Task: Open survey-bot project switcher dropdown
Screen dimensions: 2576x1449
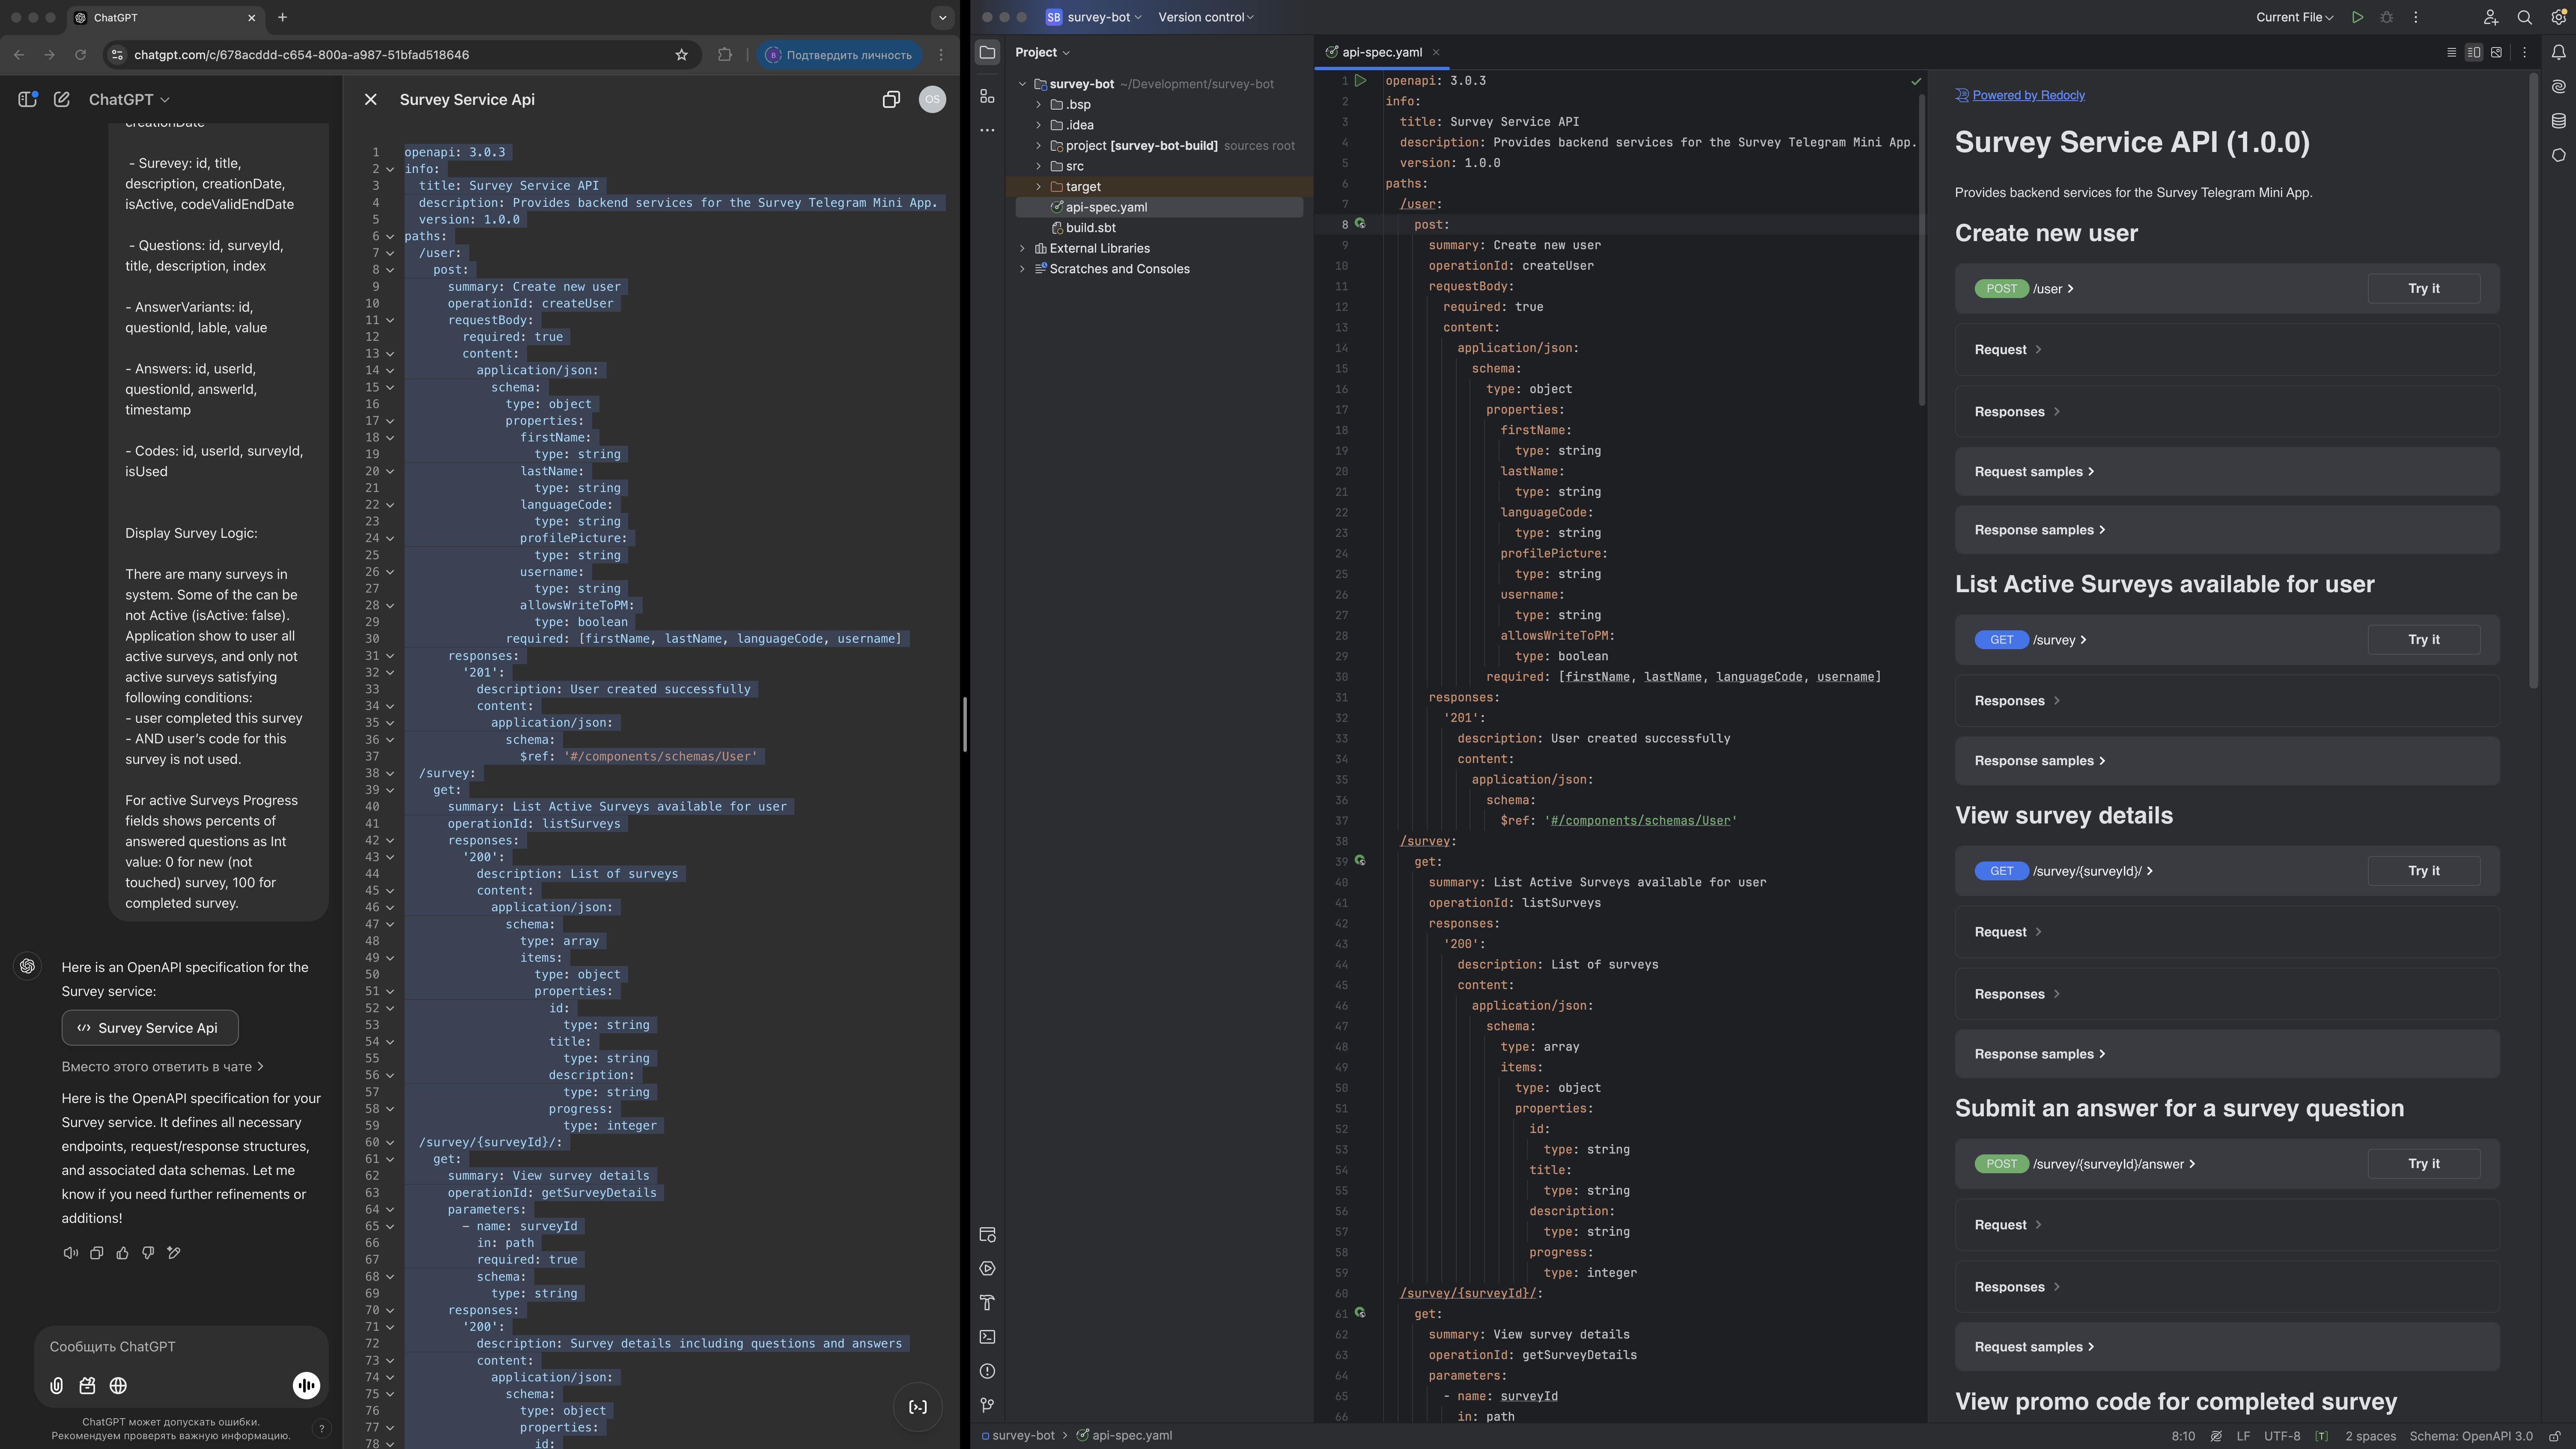Action: click(x=1093, y=17)
